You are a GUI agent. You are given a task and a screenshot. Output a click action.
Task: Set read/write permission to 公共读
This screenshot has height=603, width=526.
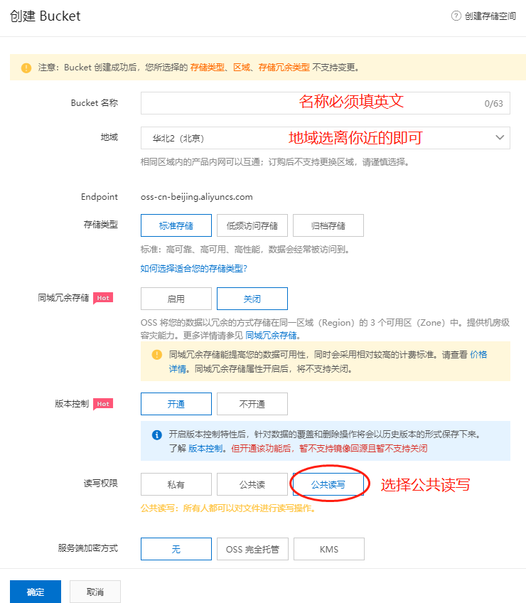252,484
